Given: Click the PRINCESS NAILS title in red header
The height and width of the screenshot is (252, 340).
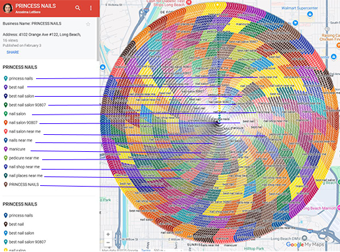Looking at the screenshot, I should click(x=35, y=6).
